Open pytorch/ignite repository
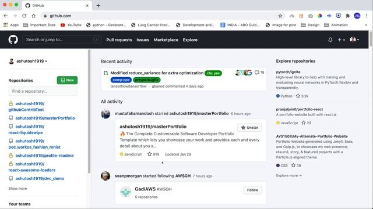Image resolution: width=373 pixels, height=209 pixels. coord(288,72)
